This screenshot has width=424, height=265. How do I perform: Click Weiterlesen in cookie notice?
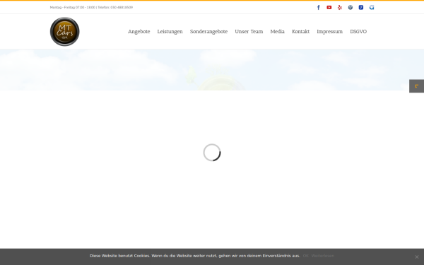[323, 256]
